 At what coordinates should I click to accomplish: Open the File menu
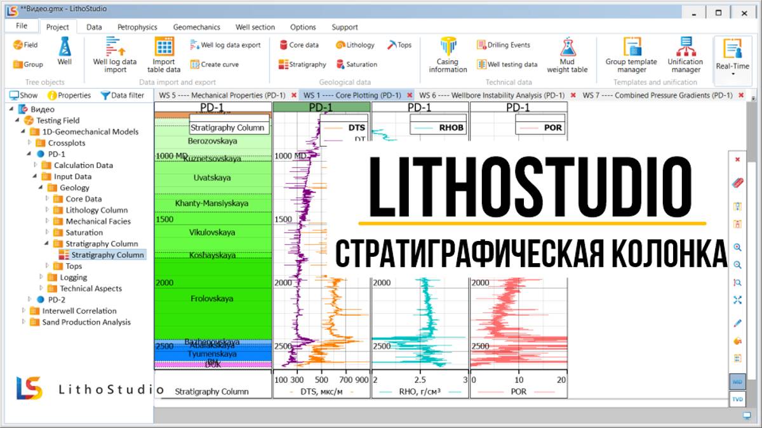(22, 26)
